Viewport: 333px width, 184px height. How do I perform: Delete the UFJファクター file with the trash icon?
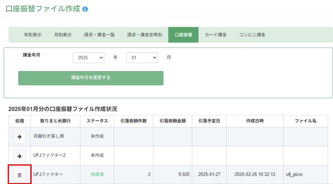click(x=19, y=175)
